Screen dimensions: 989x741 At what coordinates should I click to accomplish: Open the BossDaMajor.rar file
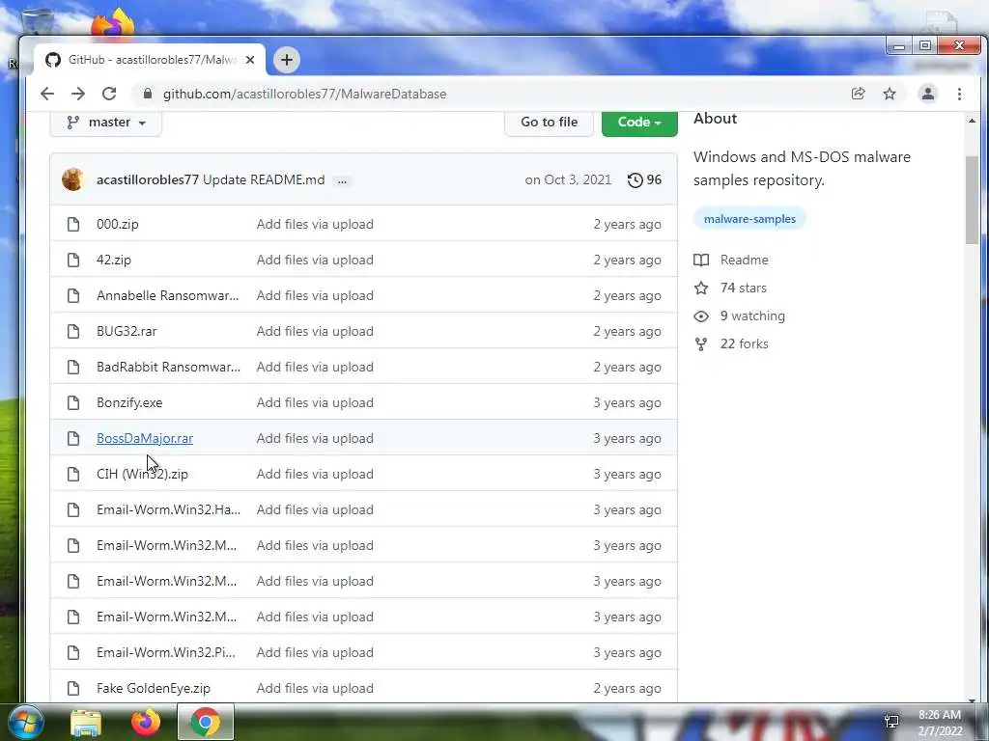coord(145,439)
